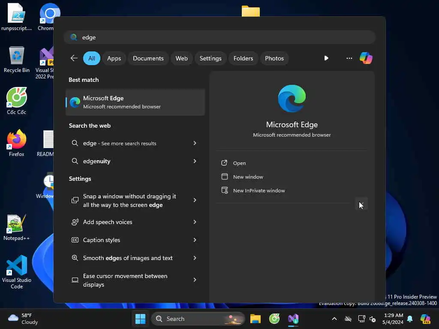Open the edgenuity web search suggestion

(135, 161)
